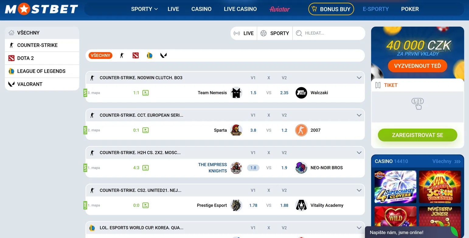Click the LoL icon in Esports World Cup header
469x238 pixels.
92,228
